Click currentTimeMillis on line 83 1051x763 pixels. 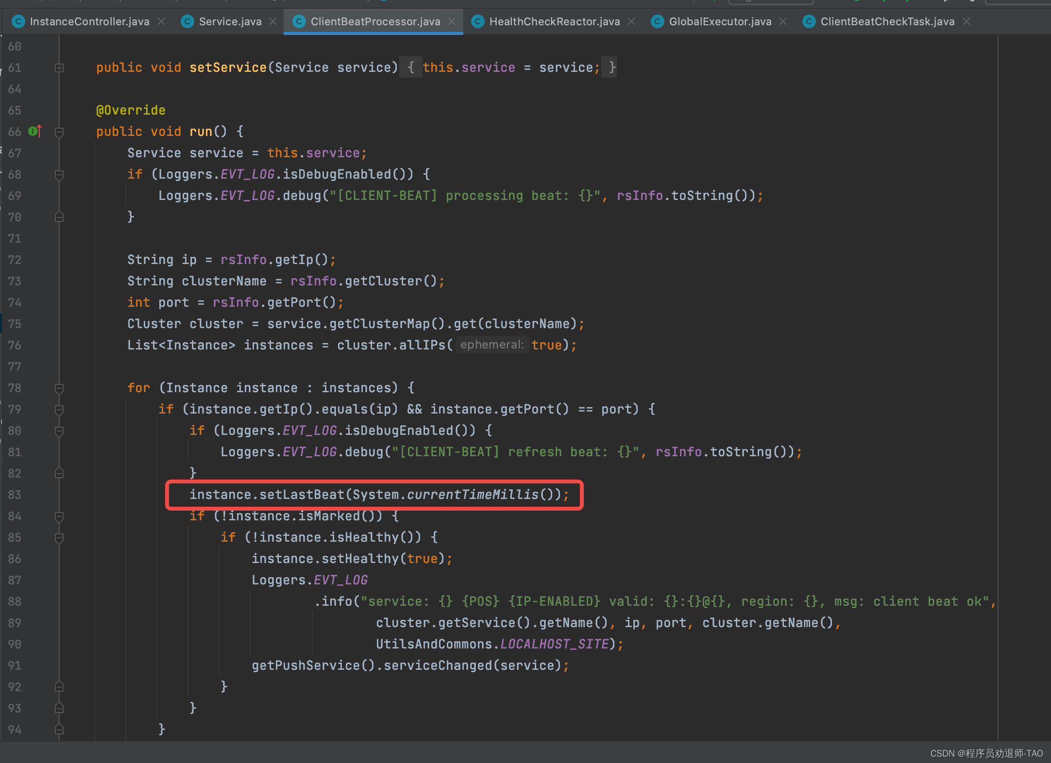tap(473, 495)
